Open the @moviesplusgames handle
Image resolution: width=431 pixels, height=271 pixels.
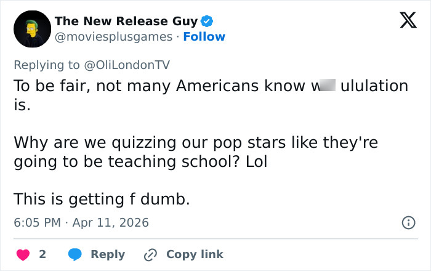click(x=114, y=37)
